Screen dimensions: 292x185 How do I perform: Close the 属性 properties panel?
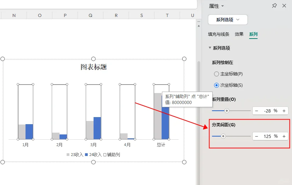(x=284, y=6)
